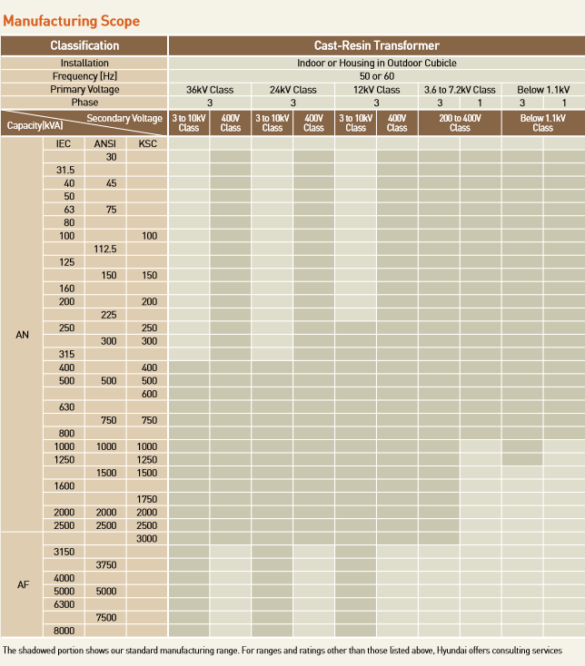Screen dimensions: 585x666
Task: Click the ANSI capacity value 30
Action: tap(111, 157)
